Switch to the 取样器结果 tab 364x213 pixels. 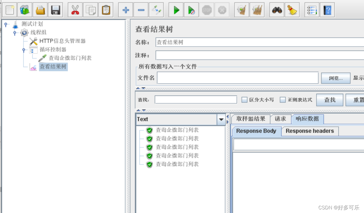point(251,119)
